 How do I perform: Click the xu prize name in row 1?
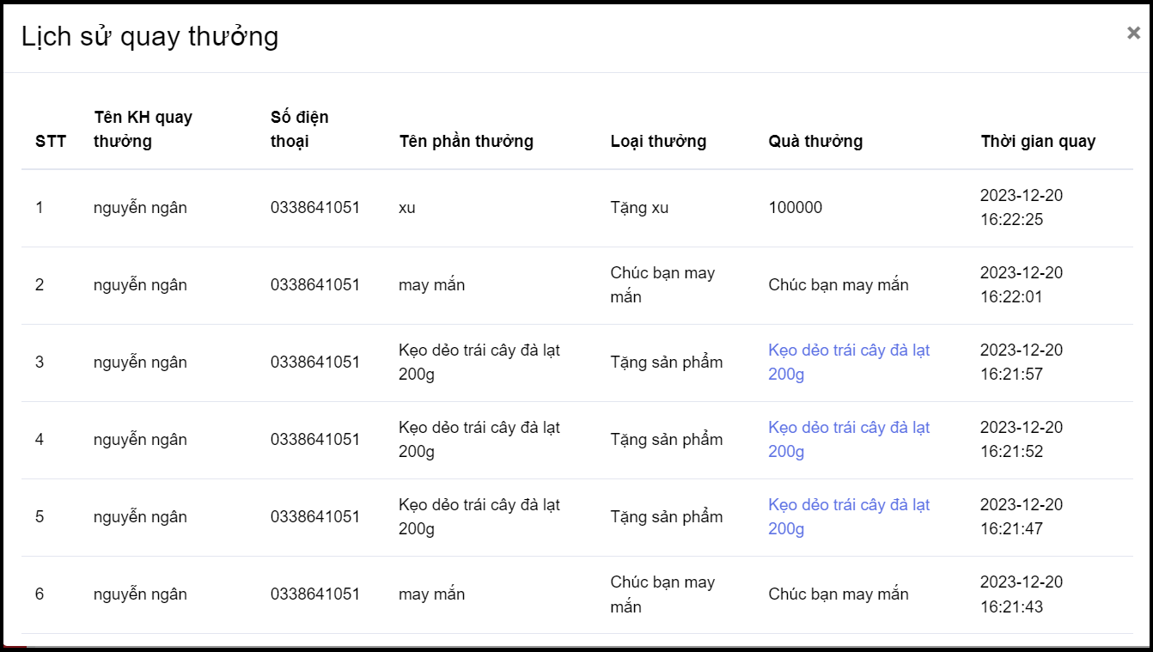click(x=406, y=208)
